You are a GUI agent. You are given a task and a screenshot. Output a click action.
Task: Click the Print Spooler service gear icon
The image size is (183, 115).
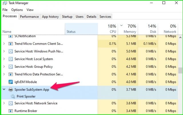13,96
